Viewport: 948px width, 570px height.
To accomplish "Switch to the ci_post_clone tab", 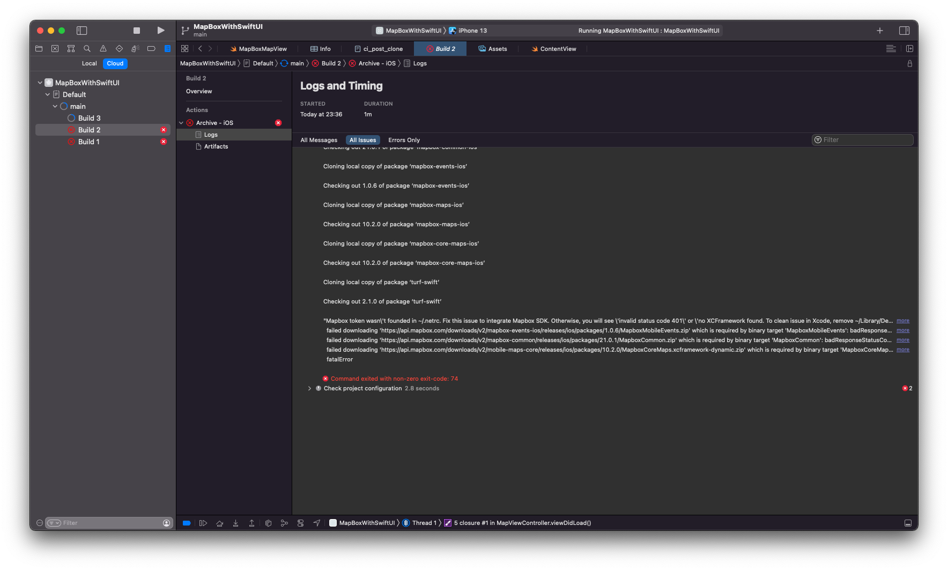I will 379,49.
